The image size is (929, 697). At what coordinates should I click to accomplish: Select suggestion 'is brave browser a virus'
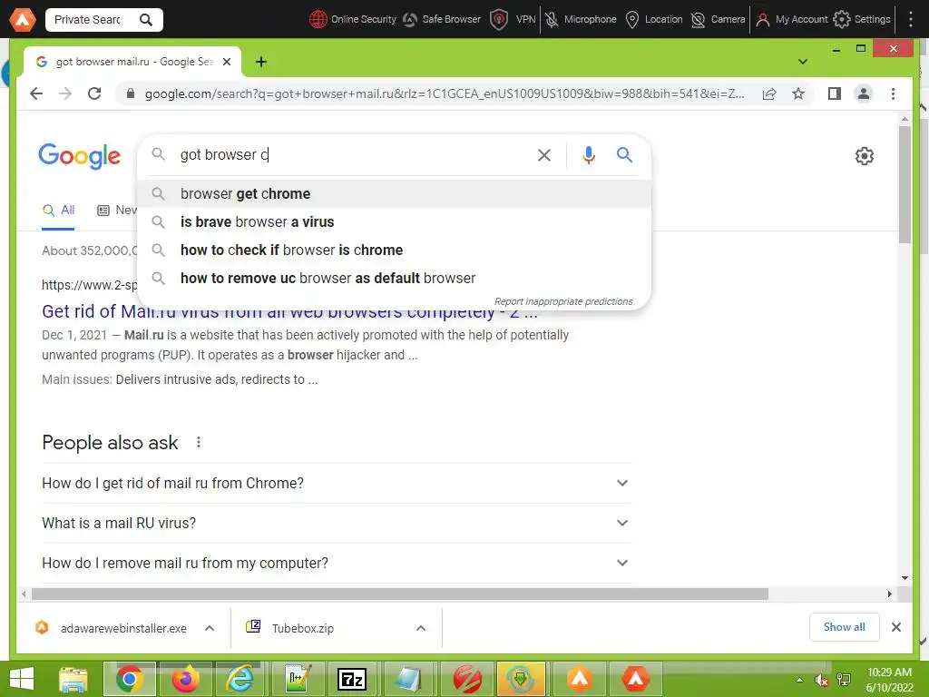click(x=394, y=221)
